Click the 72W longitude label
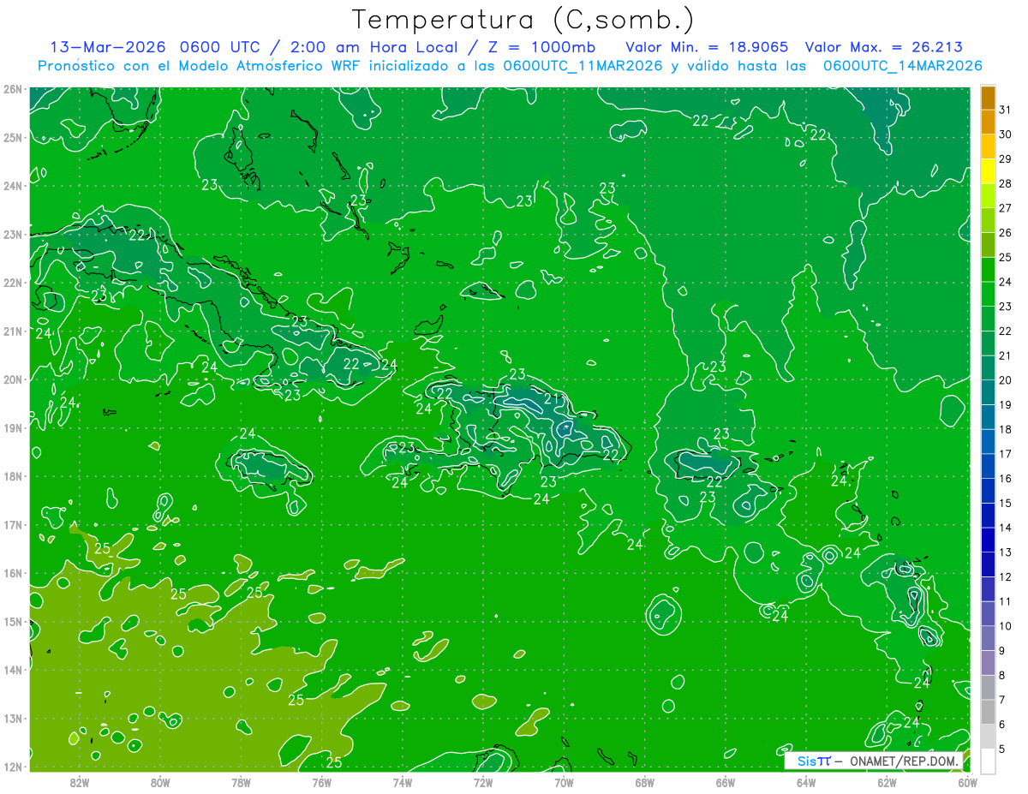Image resolution: width=1028 pixels, height=794 pixels. pos(483,782)
